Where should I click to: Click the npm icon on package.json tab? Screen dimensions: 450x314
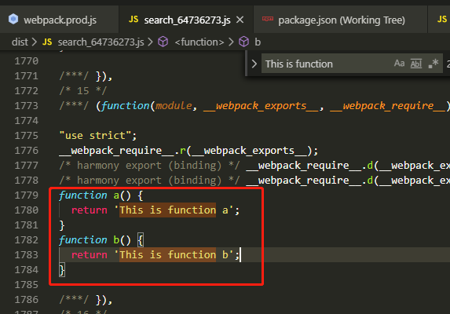pos(268,19)
